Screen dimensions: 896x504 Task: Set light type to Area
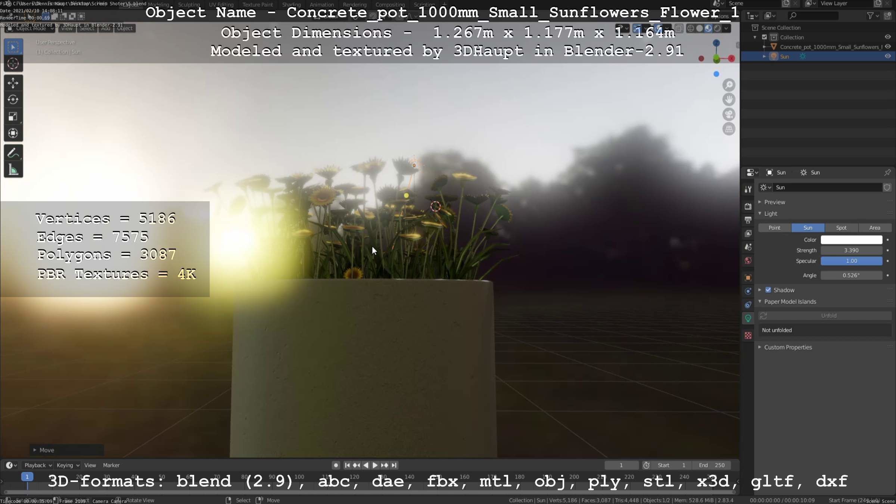(875, 228)
